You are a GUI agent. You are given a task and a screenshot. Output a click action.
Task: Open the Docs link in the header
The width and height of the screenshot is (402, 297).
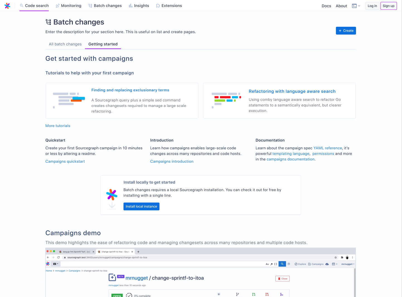pyautogui.click(x=326, y=6)
